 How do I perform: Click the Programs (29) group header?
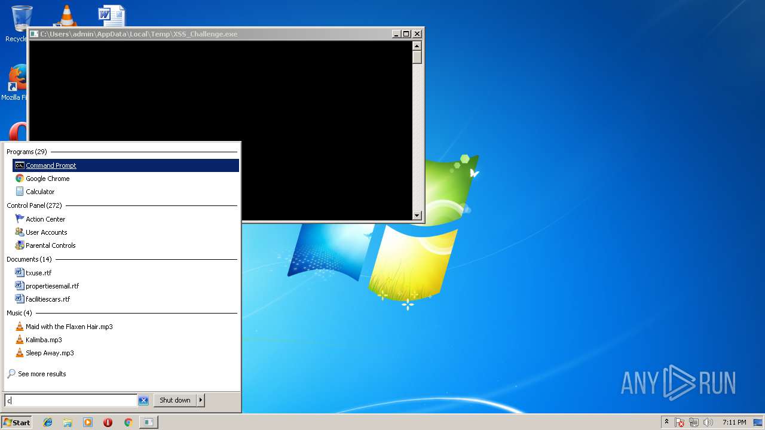point(27,152)
